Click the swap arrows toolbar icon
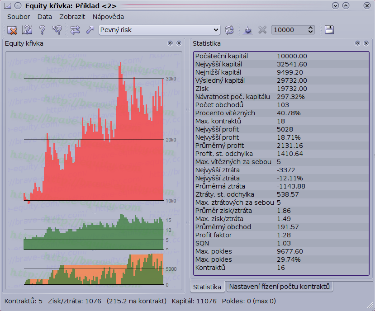This screenshot has height=311, width=375. coord(75,30)
